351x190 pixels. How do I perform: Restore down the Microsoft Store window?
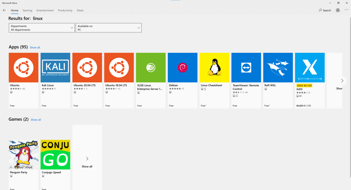338,3
